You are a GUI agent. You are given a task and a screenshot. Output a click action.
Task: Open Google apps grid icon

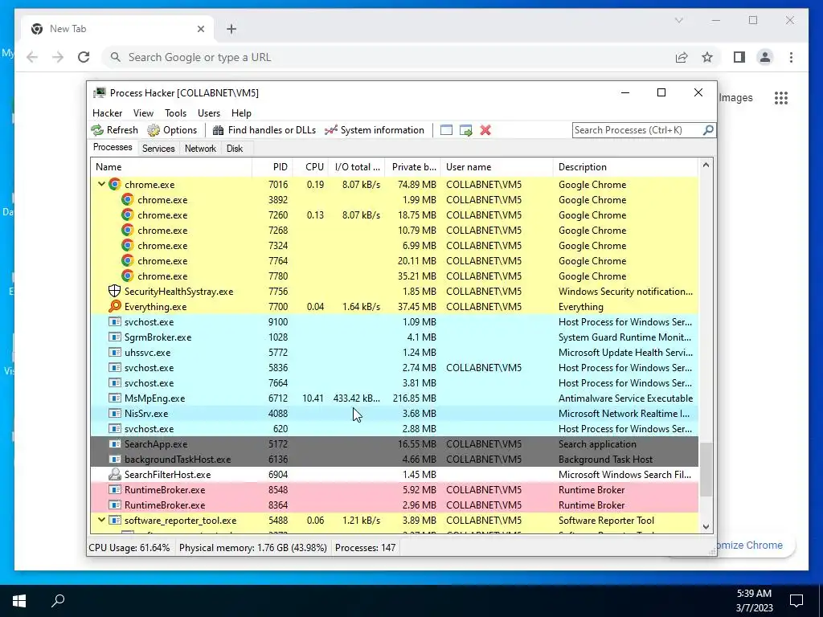coord(781,97)
